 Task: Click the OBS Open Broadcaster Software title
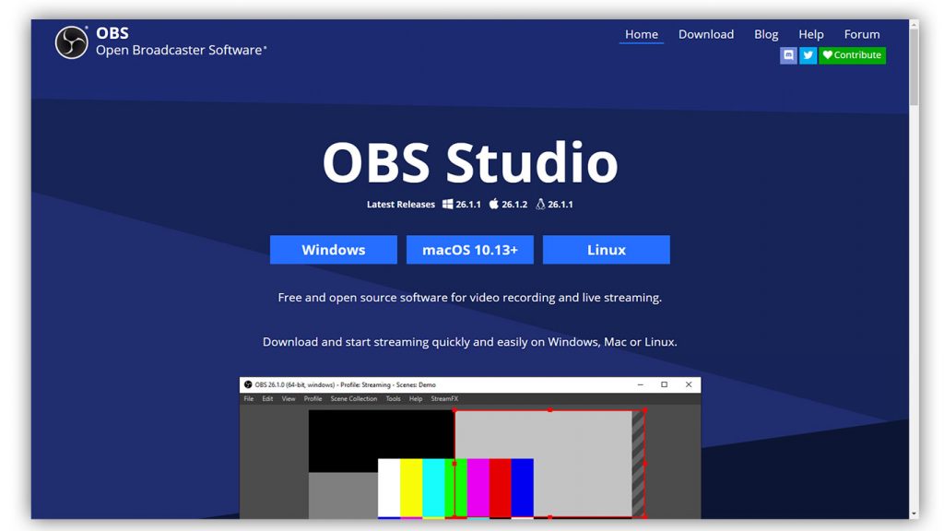(181, 41)
